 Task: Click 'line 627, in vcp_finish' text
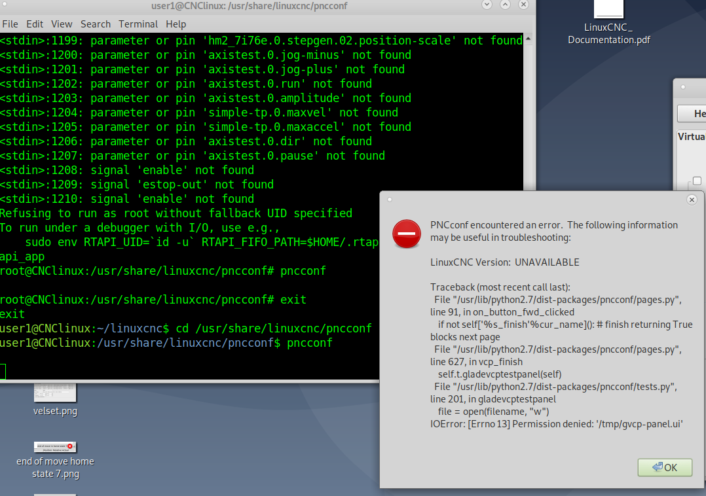click(x=476, y=362)
